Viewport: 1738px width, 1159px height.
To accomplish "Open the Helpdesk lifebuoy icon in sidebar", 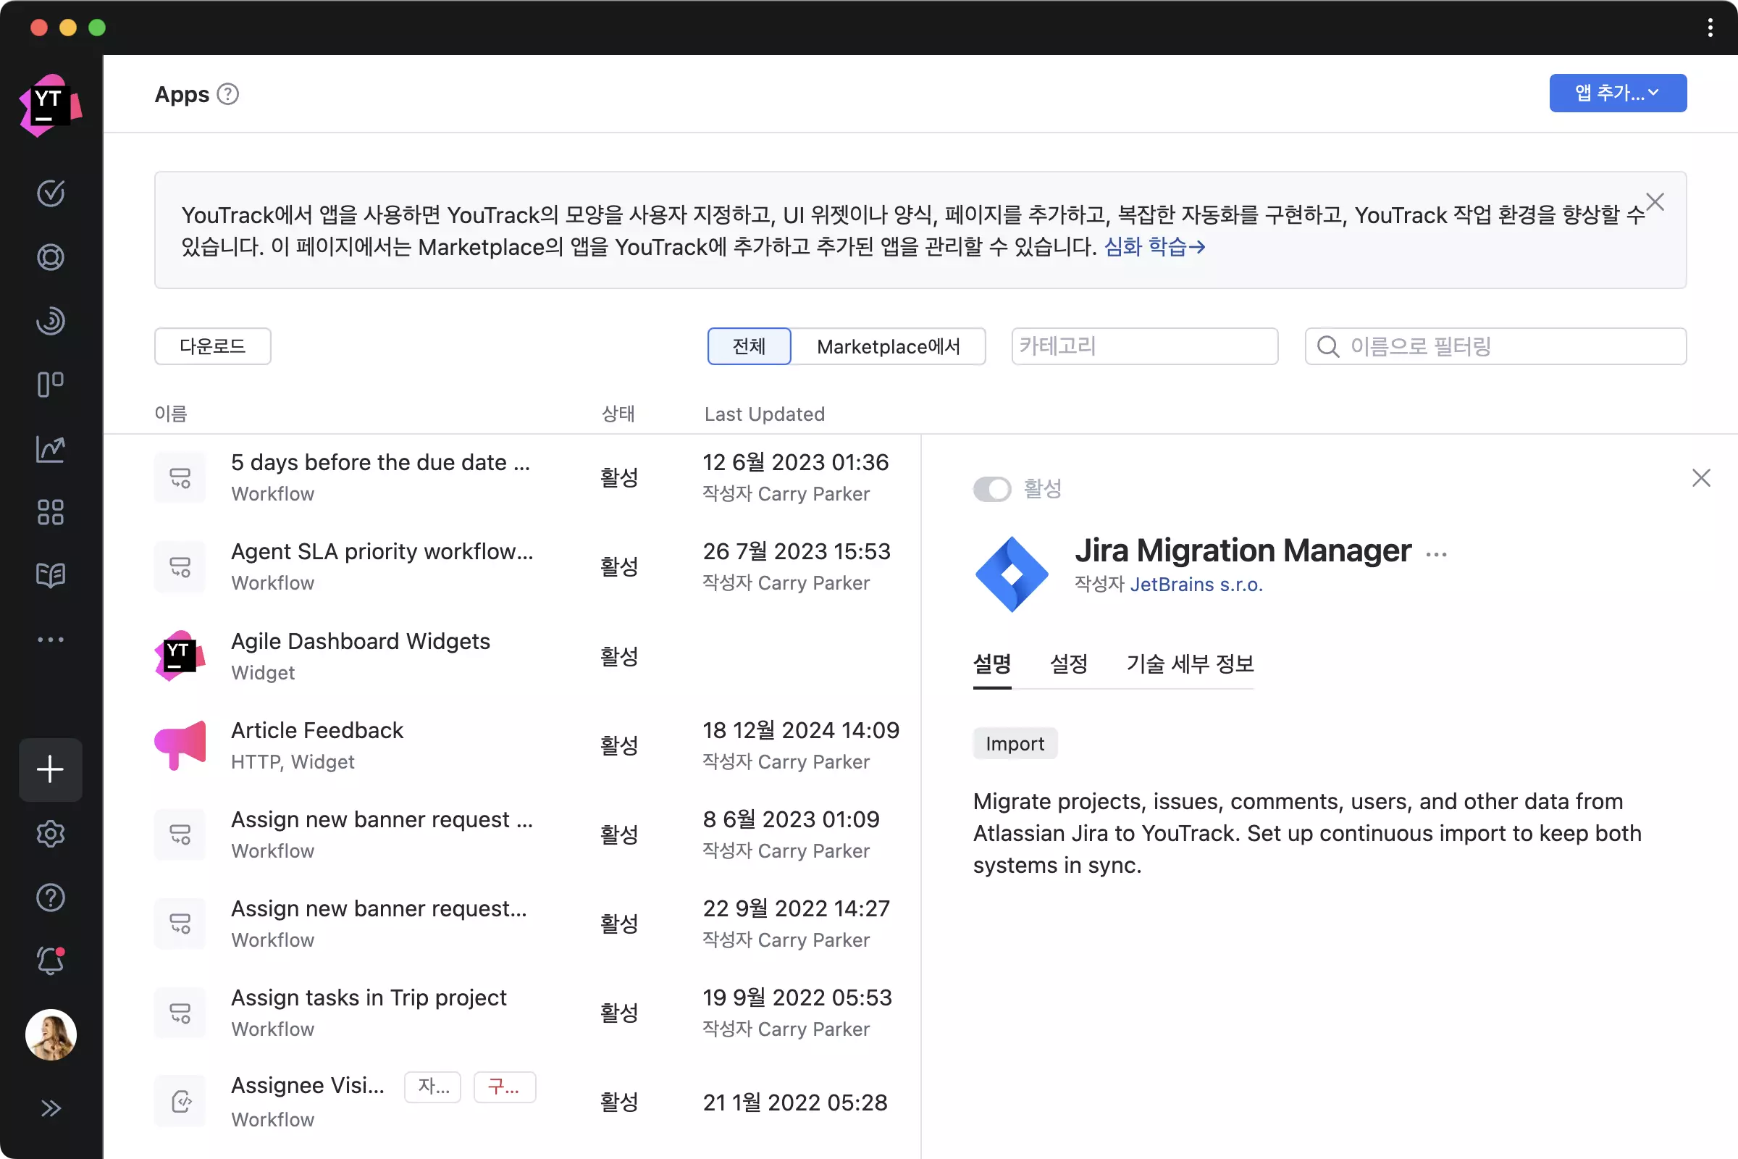I will 50,257.
